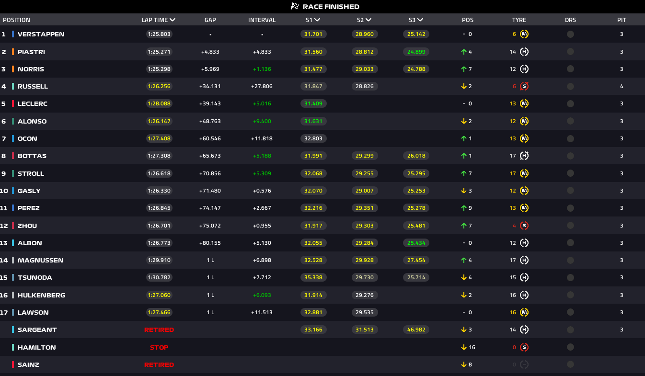Select driver name SAINZ

click(x=28, y=365)
